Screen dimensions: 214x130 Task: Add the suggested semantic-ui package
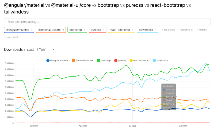coord(186,30)
